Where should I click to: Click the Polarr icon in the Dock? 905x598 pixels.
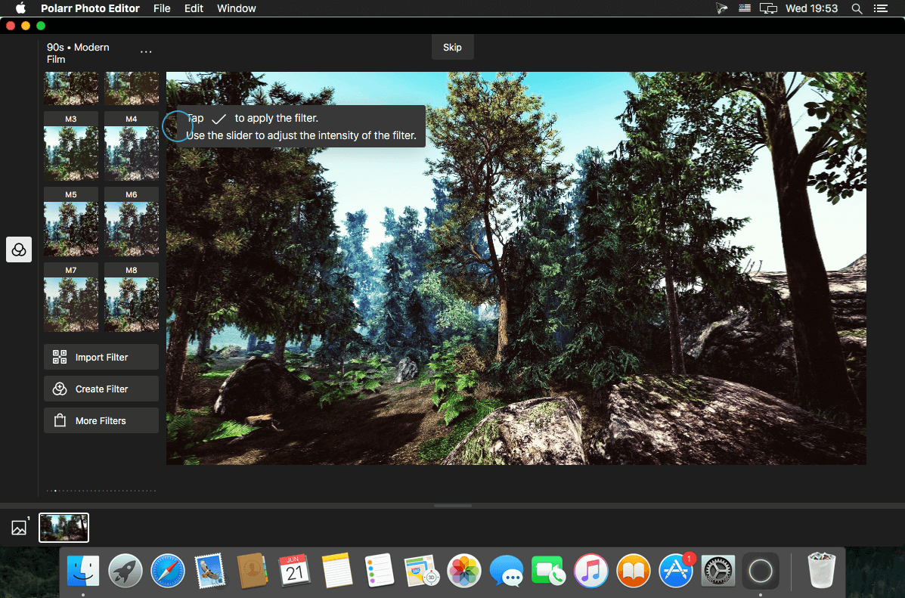[760, 572]
